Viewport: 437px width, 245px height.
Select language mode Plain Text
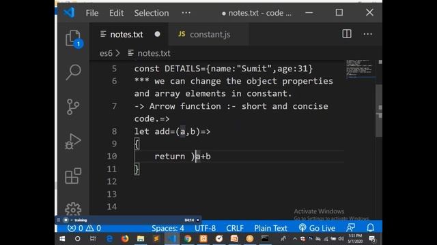tap(270, 229)
